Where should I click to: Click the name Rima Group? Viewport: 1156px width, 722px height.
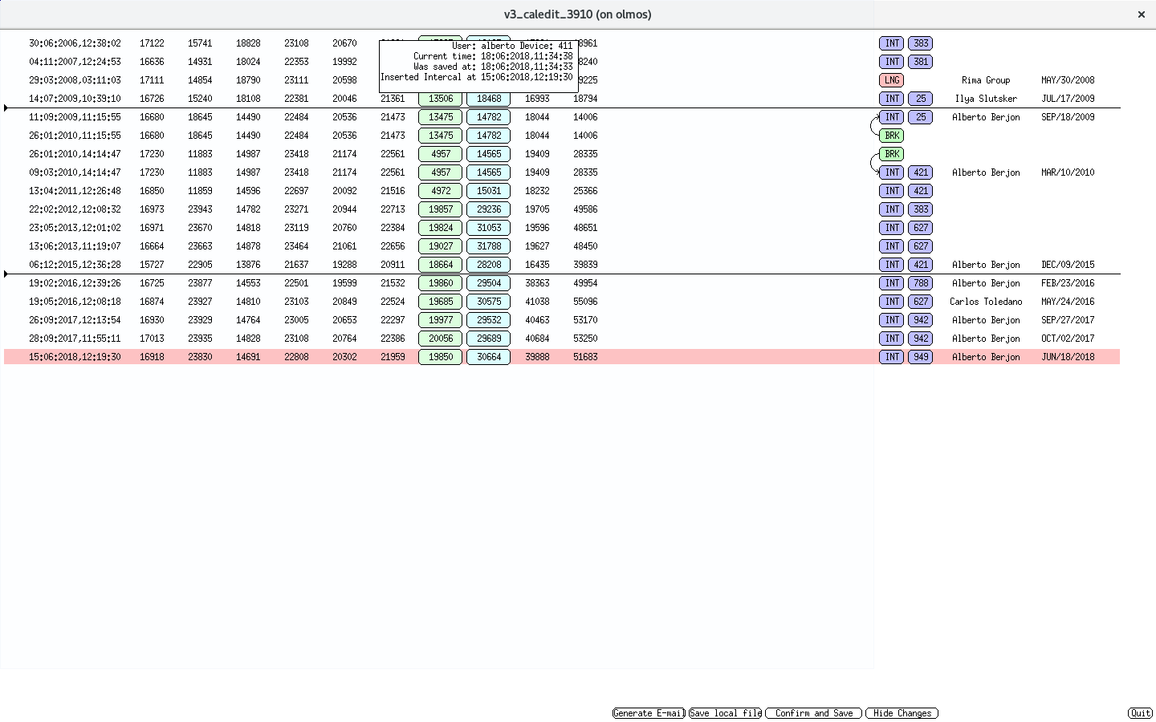click(986, 80)
